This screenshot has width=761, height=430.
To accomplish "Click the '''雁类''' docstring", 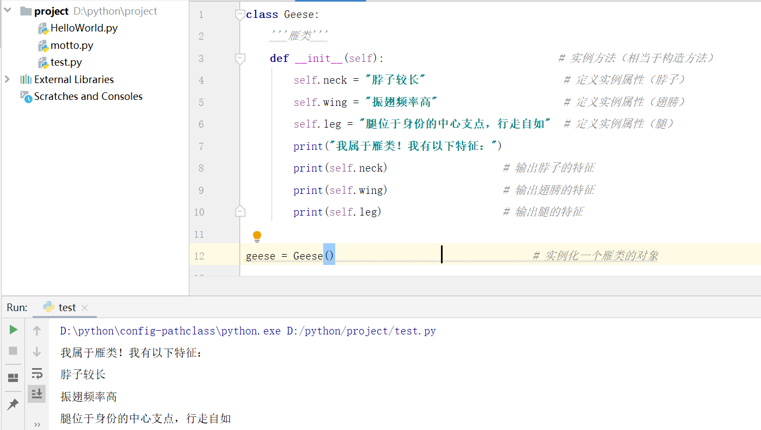I will coord(299,36).
